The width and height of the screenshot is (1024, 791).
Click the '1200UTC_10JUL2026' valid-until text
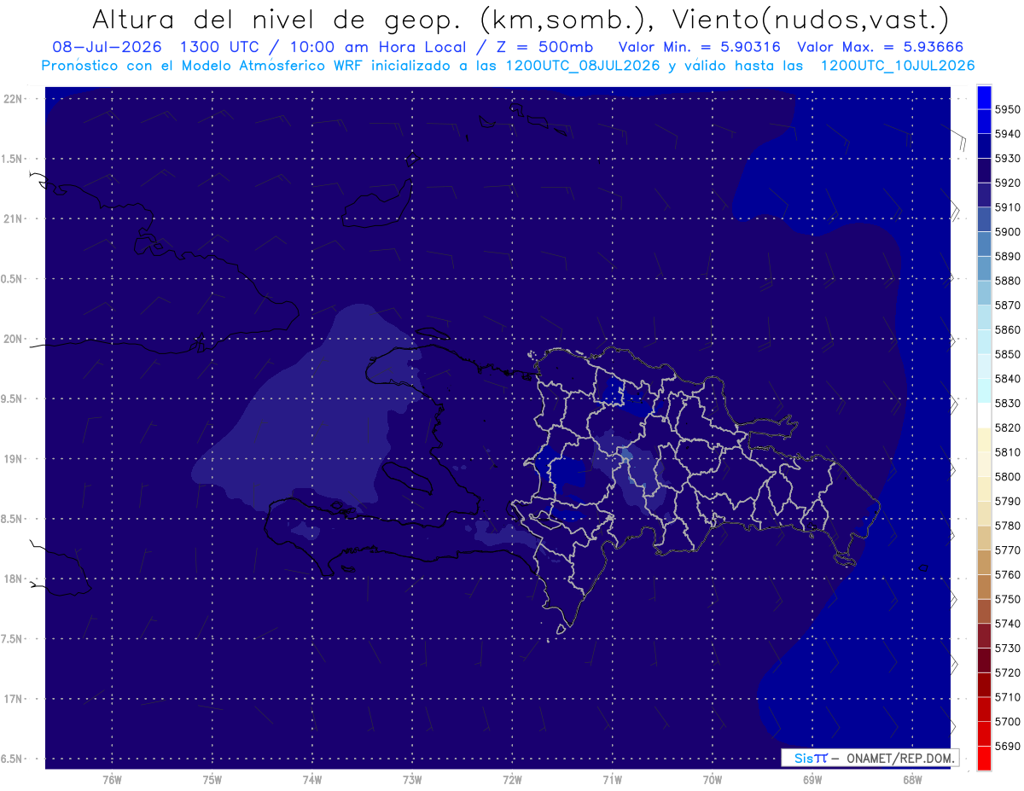(898, 66)
